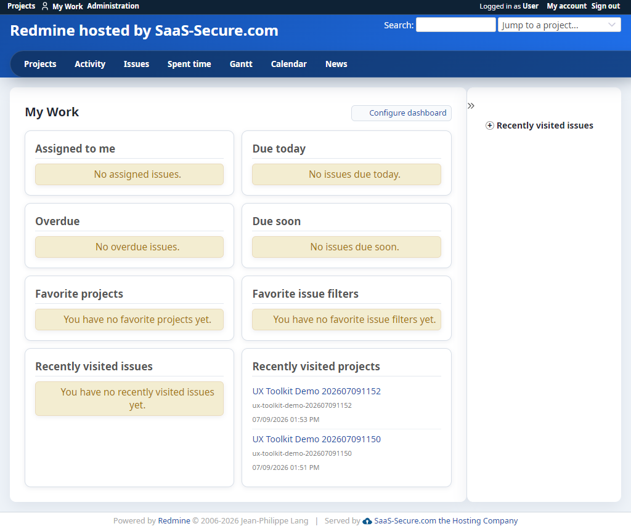Click the no favorite issue filters notice

346,320
